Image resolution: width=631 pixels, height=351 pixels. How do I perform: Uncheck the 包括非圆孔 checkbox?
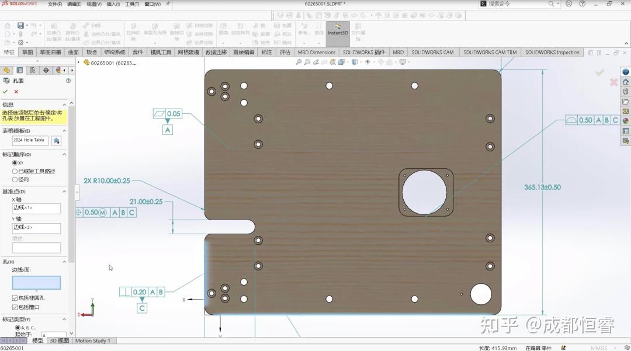[x=14, y=298]
